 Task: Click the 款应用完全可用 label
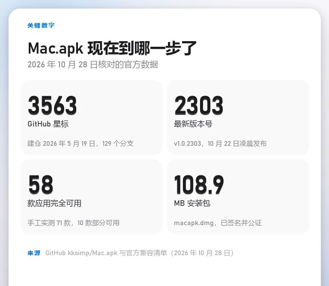click(x=54, y=203)
